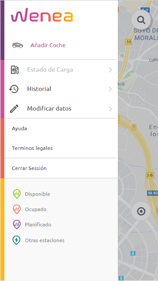This screenshot has height=281, width=158.
Task: Open the Ayuda help item
Action: (19, 128)
